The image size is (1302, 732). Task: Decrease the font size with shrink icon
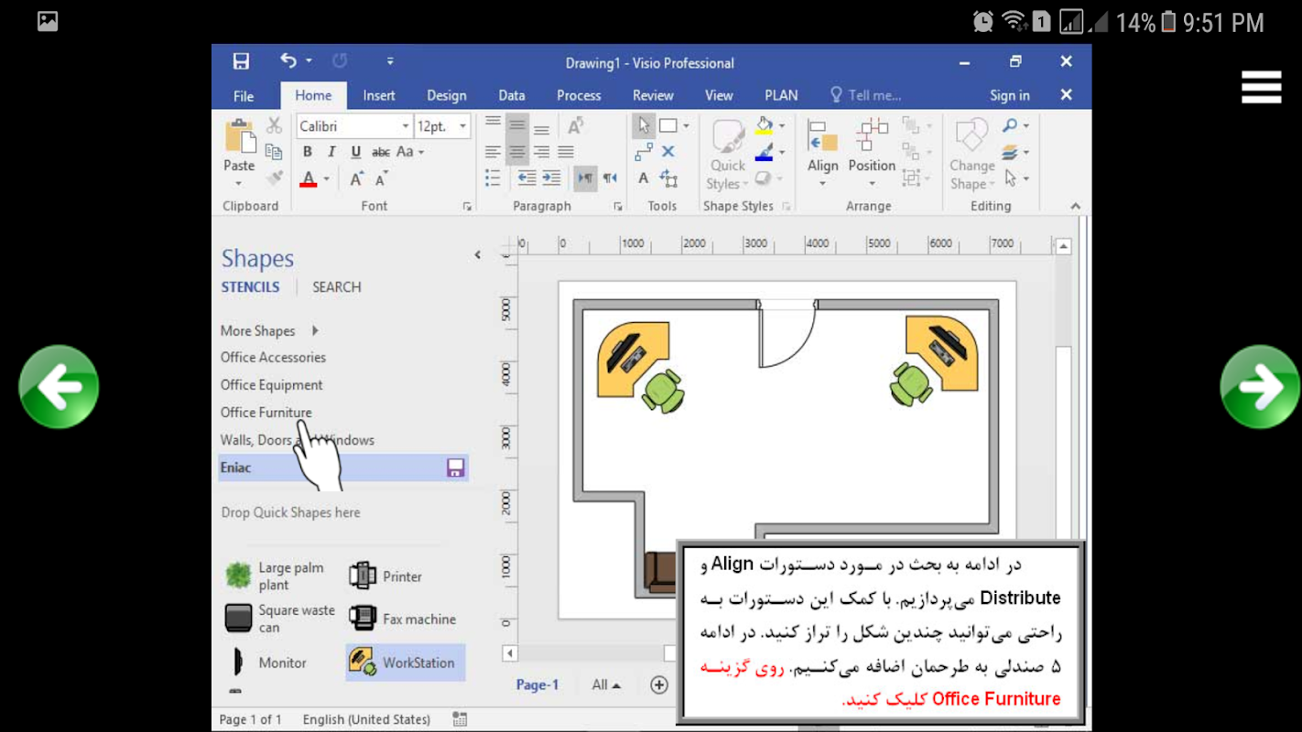tap(382, 178)
